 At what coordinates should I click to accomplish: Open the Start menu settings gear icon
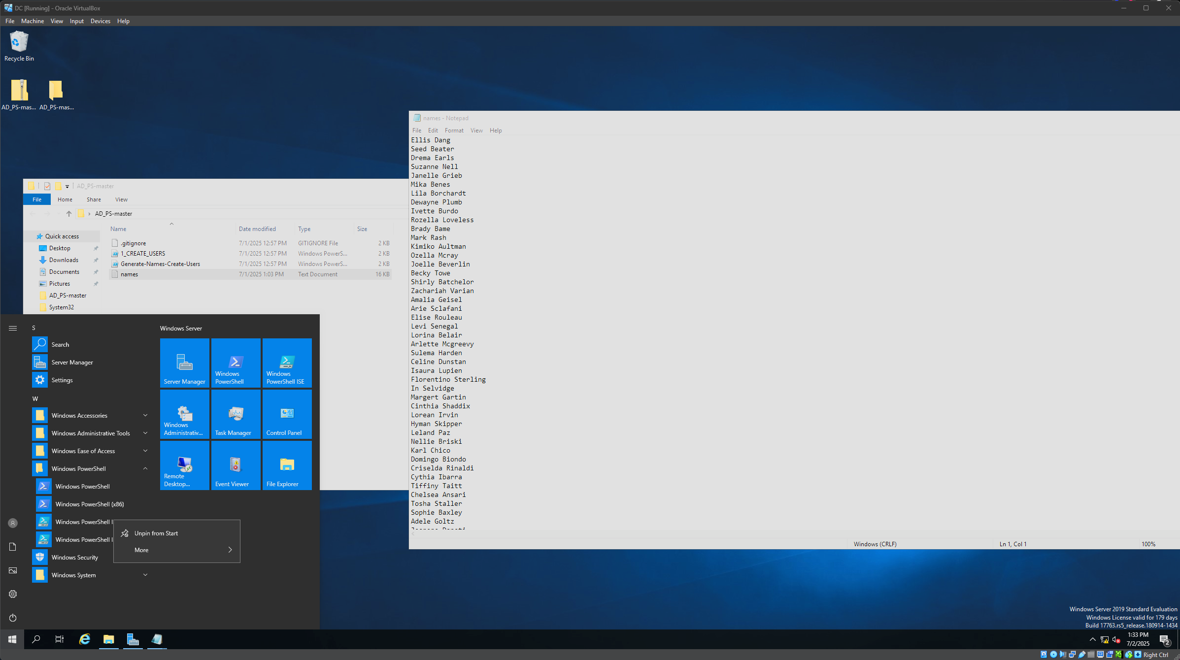pos(13,594)
